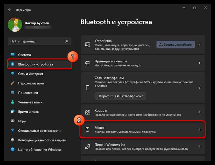215x165 pixels.
Task: Select Bluetooth и устройства in sidebar
Action: coord(40,64)
